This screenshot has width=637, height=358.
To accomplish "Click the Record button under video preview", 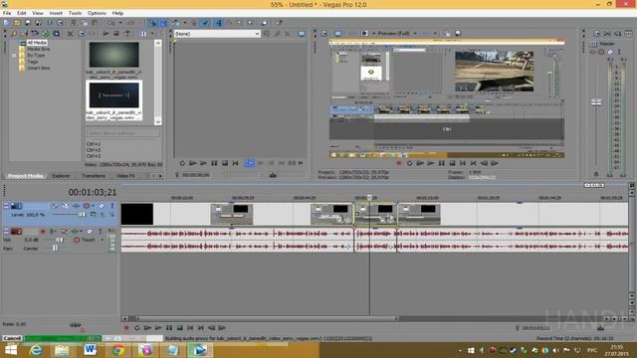I will (x=399, y=163).
